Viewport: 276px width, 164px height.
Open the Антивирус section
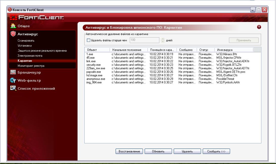tap(28, 34)
